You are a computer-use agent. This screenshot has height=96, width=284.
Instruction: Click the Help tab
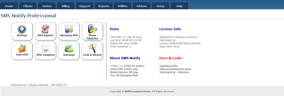[179, 6]
